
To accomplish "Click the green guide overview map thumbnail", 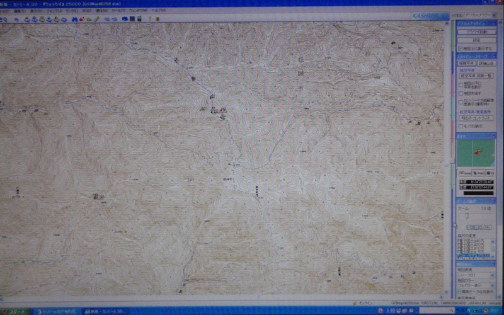I will click(x=476, y=153).
